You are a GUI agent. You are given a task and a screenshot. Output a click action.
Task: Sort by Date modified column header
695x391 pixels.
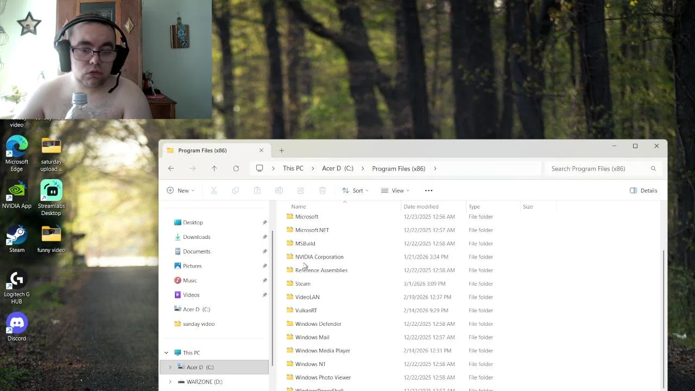(x=421, y=206)
